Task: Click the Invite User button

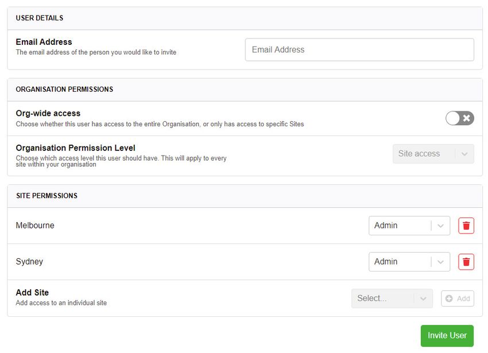Action: (x=447, y=336)
